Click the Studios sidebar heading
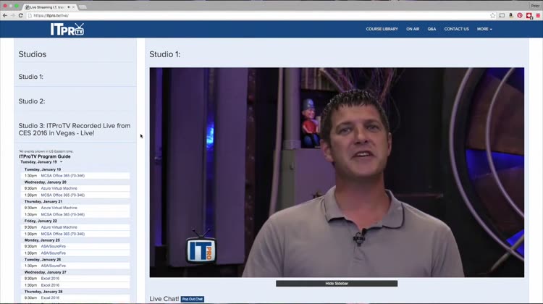 (32, 54)
